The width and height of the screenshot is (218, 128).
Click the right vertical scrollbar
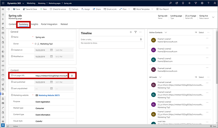(217, 58)
